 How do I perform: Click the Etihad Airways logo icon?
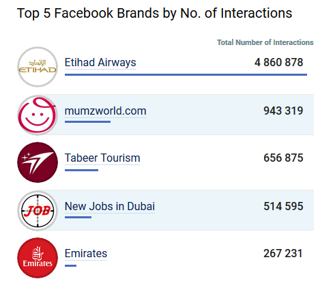click(38, 67)
